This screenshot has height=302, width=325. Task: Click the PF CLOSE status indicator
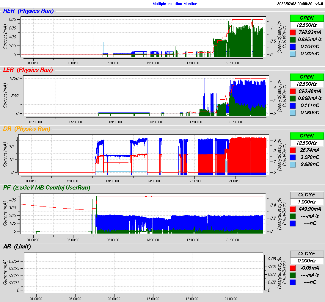point(307,195)
